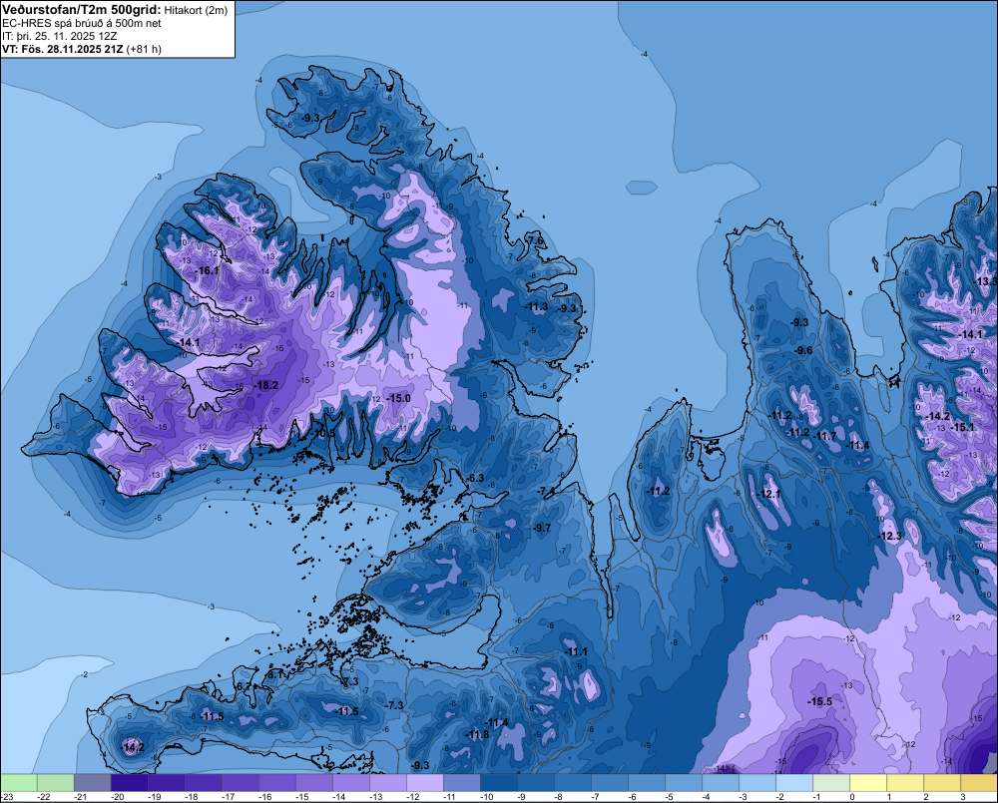Click the 'Hitakort (2m)' label
This screenshot has width=998, height=803.
194,11
